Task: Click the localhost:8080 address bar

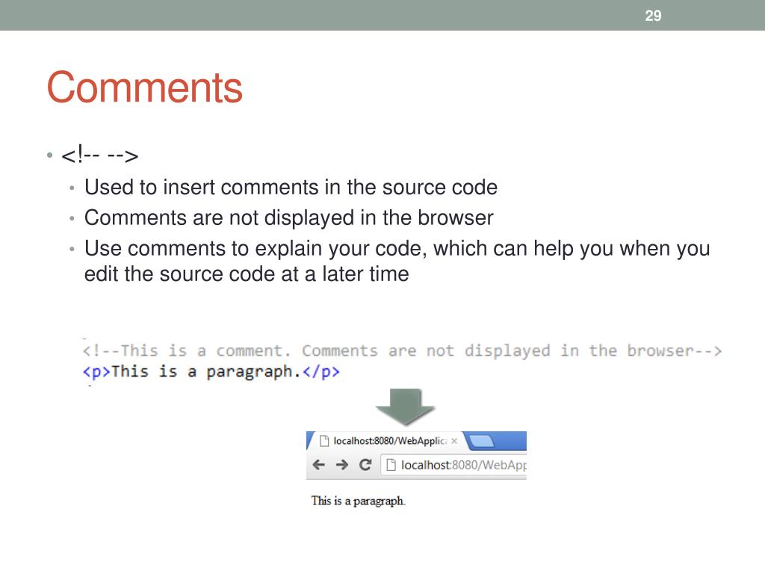Action: pos(453,465)
